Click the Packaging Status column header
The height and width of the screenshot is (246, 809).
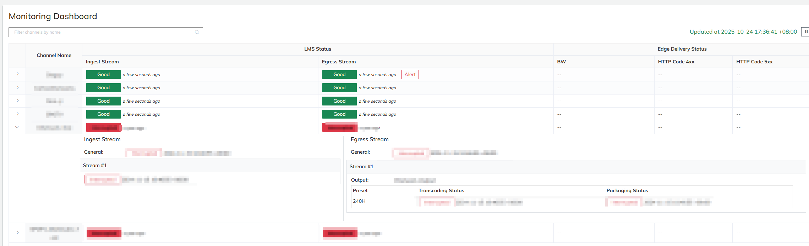(x=627, y=190)
